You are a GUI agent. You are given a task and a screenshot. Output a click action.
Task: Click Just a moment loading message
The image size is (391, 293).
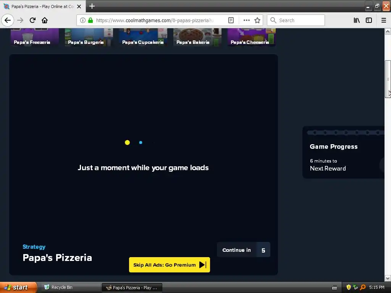143,168
